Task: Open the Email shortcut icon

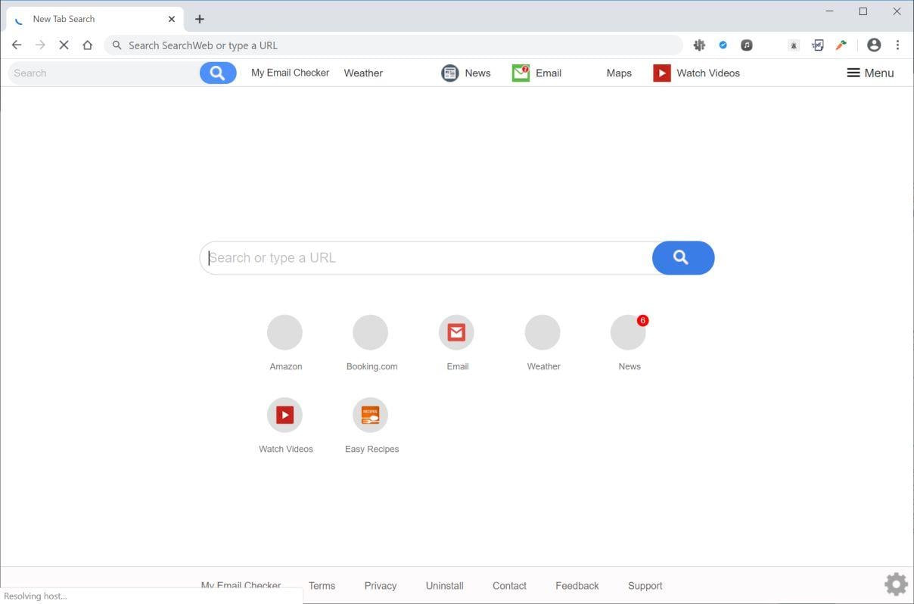Action: pyautogui.click(x=456, y=332)
